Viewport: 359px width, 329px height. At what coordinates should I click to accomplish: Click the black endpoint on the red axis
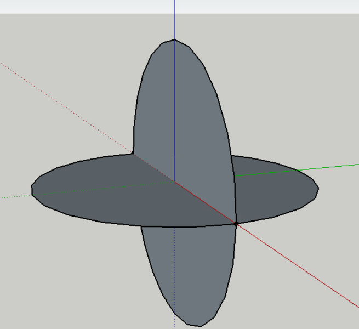pos(236,224)
